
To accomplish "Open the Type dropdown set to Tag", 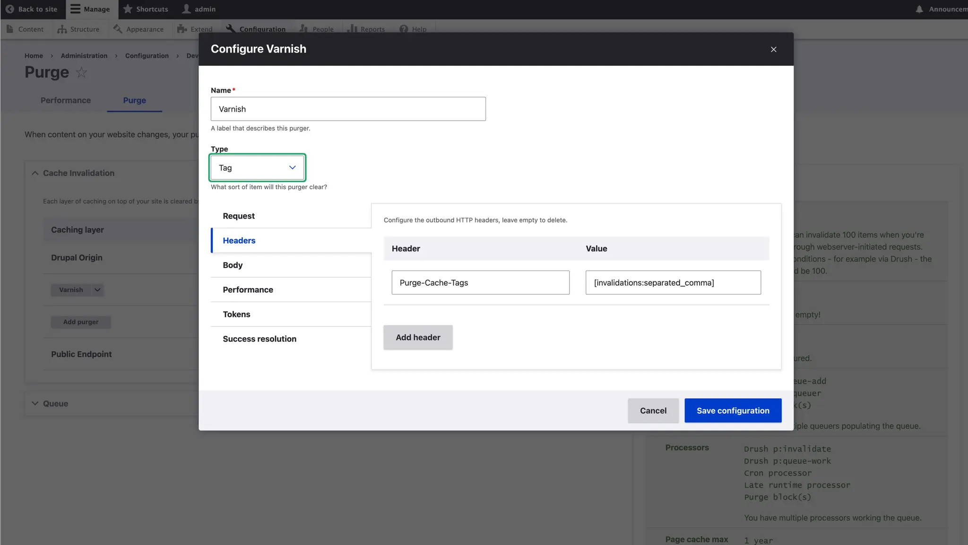I will point(257,167).
